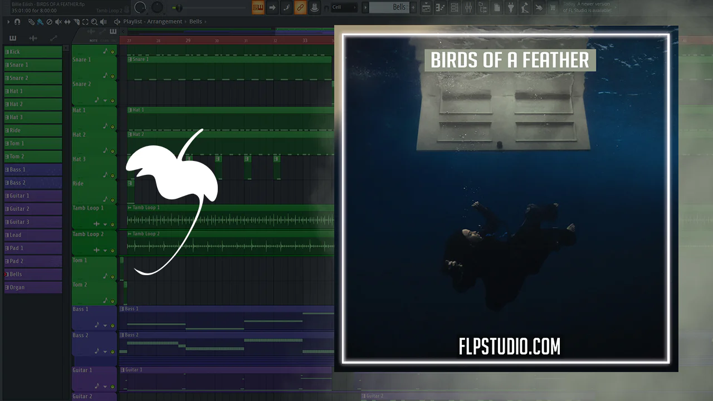This screenshot has width=713, height=401.
Task: Mute the Hat 1 track
Action: tap(113, 127)
